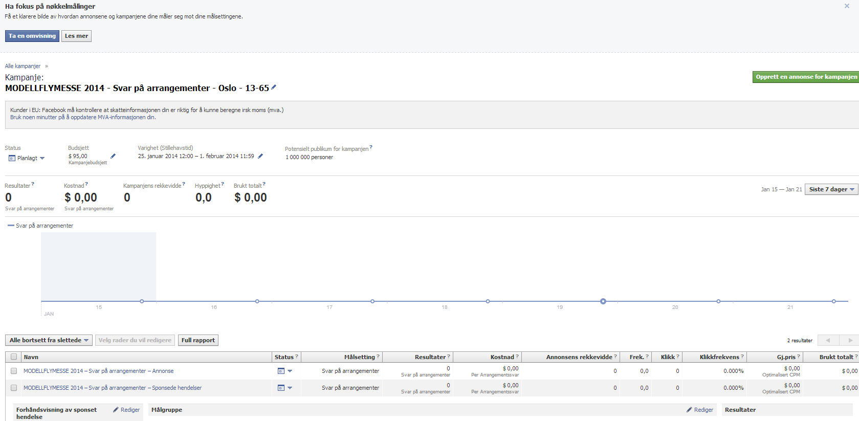Sort table by Klikkfrekvens column
The height and width of the screenshot is (421, 859).
[x=719, y=357]
